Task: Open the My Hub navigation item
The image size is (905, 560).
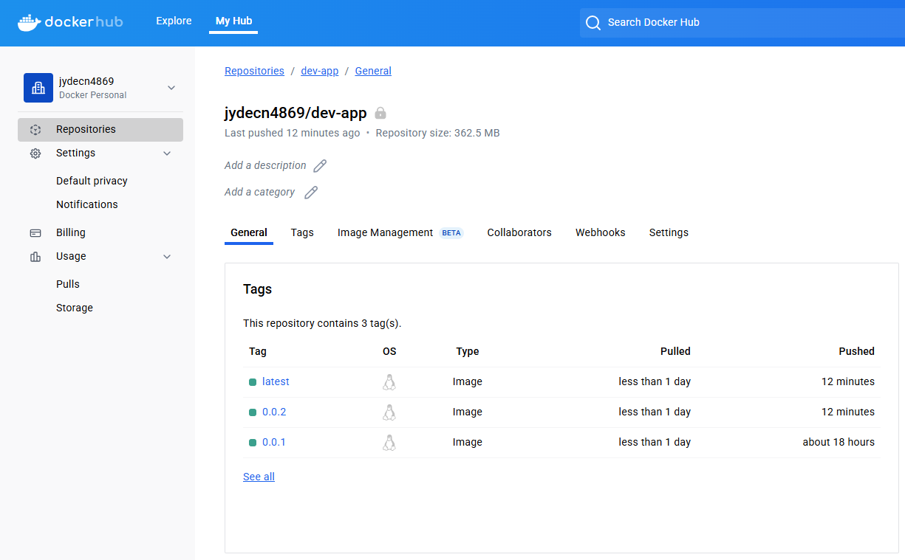Action: (x=233, y=21)
